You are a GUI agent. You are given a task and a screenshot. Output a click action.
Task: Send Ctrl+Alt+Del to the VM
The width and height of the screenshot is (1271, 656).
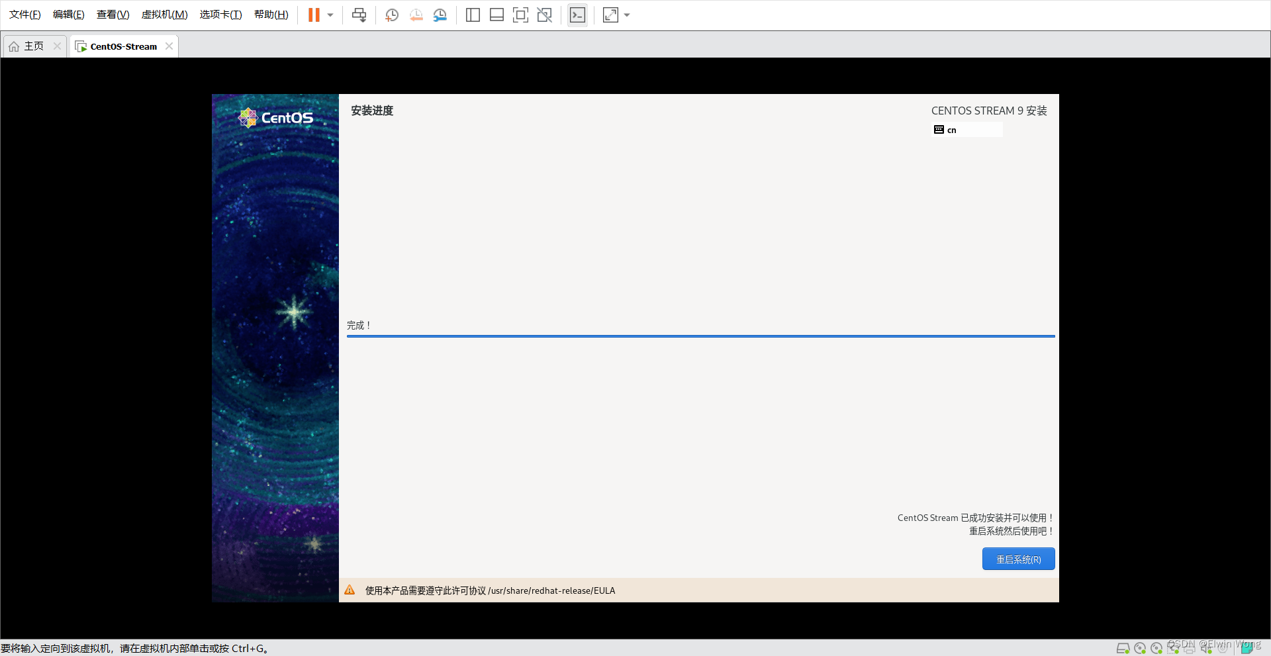(x=359, y=15)
